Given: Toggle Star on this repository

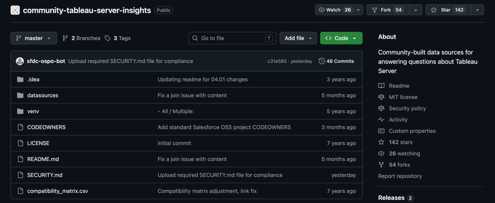Looking at the screenshot, I should click(x=448, y=10).
